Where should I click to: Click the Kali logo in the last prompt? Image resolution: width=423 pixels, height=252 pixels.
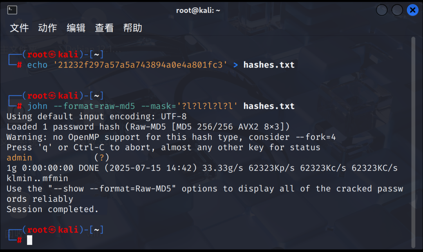[52, 230]
